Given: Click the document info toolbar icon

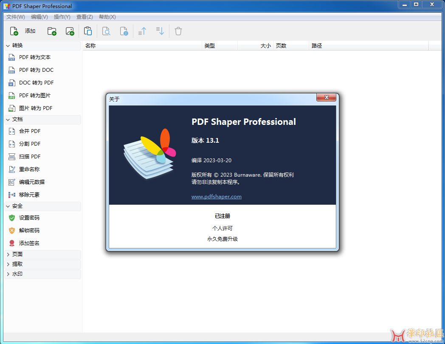Looking at the screenshot, I should 124,31.
